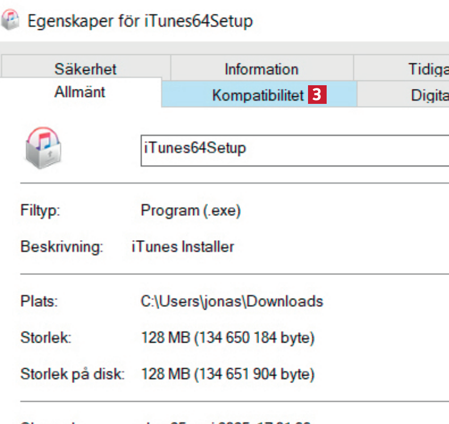Screen dimensions: 449x424
Task: Open the Säkerhet tab
Action: coord(85,69)
